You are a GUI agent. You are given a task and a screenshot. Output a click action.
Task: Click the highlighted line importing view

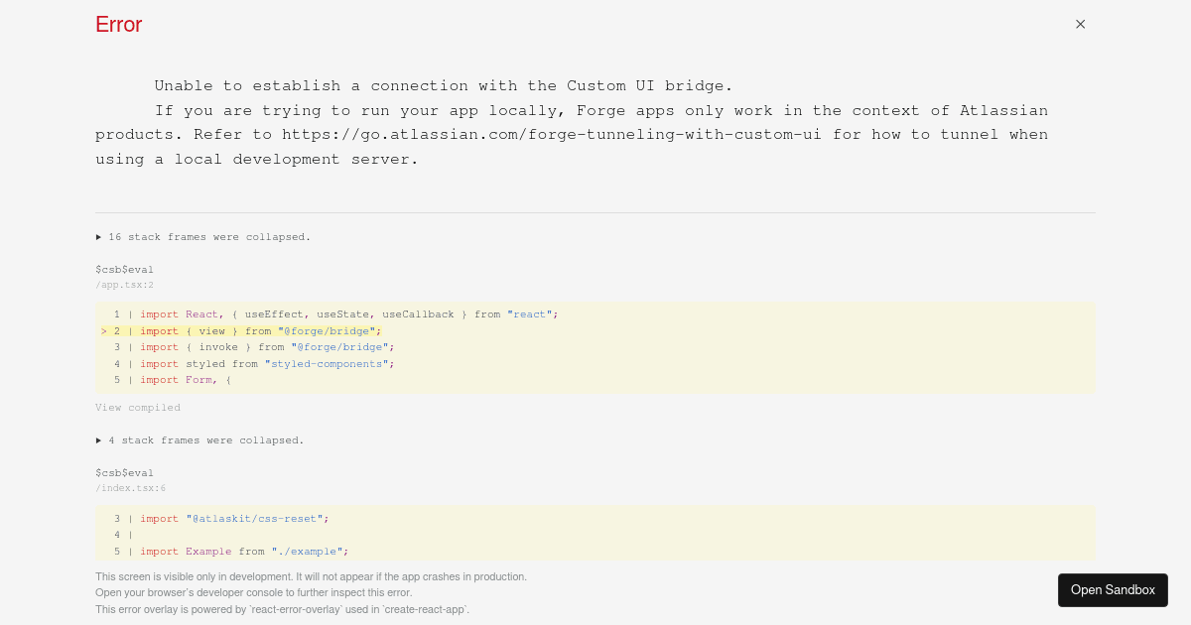pyautogui.click(x=595, y=331)
